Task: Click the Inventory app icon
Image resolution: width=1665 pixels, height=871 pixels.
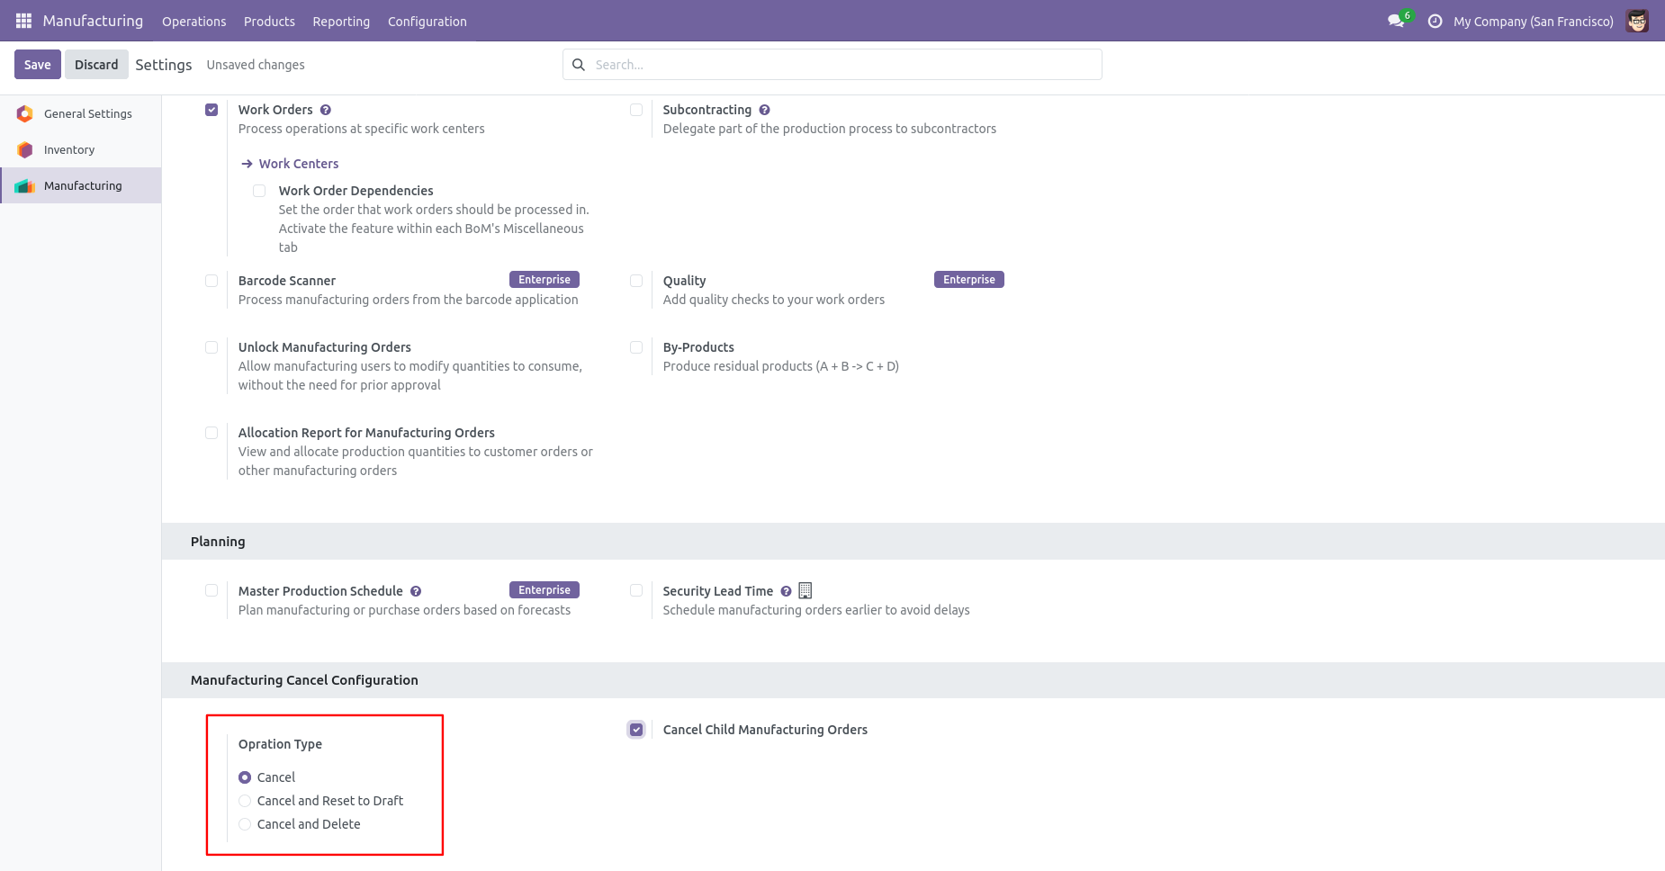Action: [x=25, y=149]
